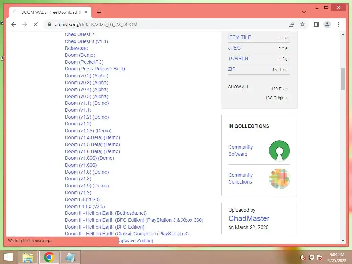Viewport: 352px width, 264px height.
Task: Open Doom (v1.9) (Demo) link
Action: (x=87, y=186)
